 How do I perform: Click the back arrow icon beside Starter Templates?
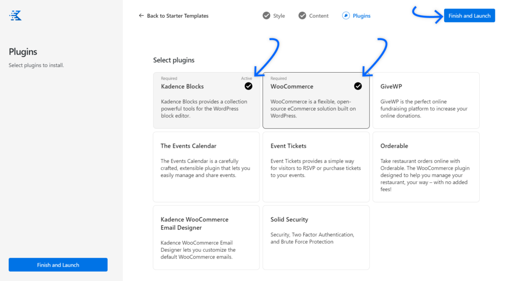(141, 15)
